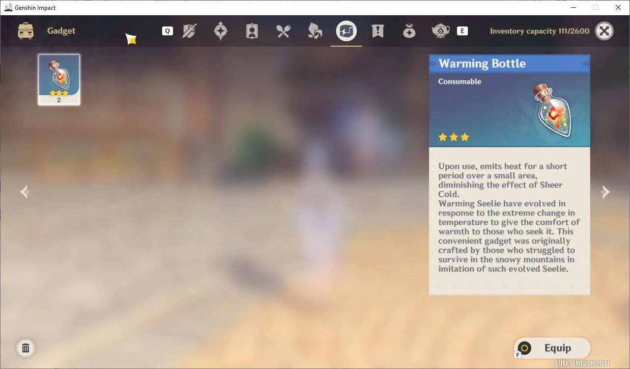630x369 pixels.
Task: Select the Gadget tab icon
Action: pyautogui.click(x=346, y=31)
